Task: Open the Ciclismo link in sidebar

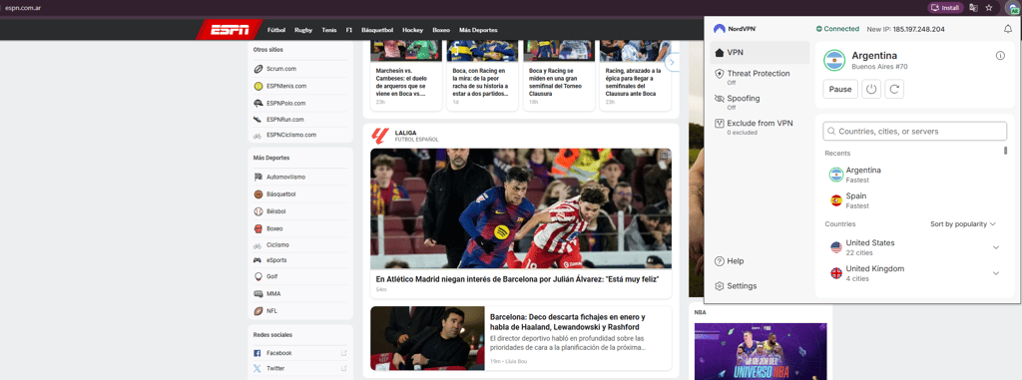Action: (x=277, y=245)
